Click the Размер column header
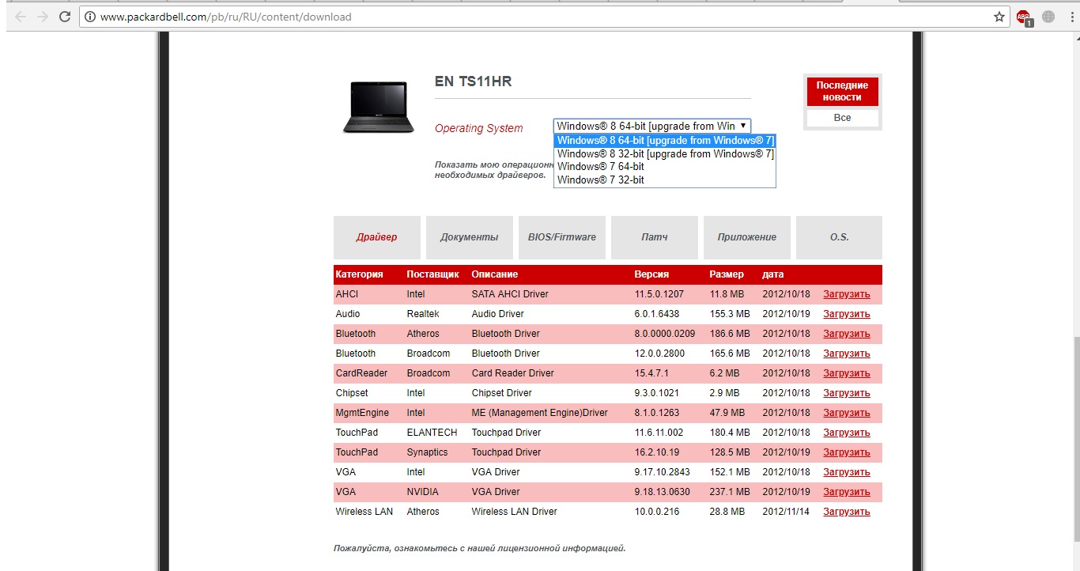The width and height of the screenshot is (1080, 571). pos(727,274)
